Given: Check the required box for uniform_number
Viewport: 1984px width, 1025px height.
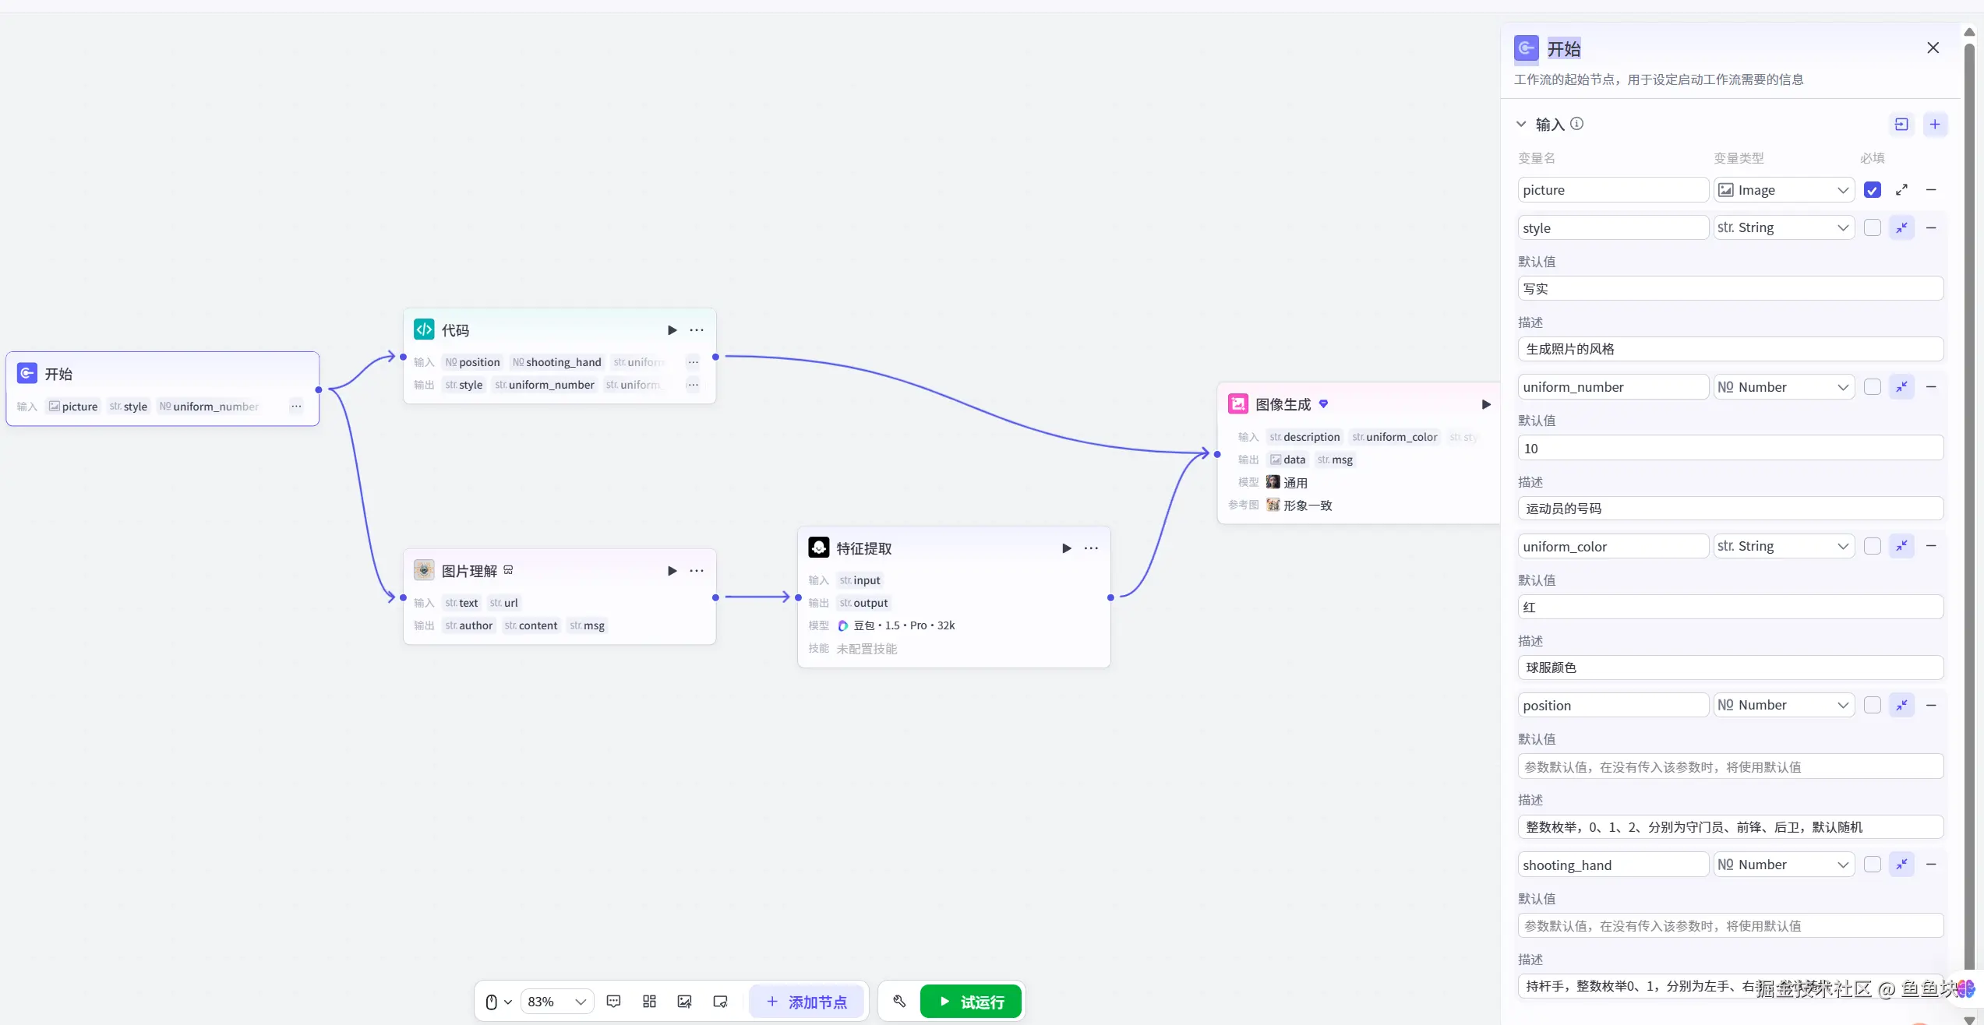Looking at the screenshot, I should (x=1872, y=387).
